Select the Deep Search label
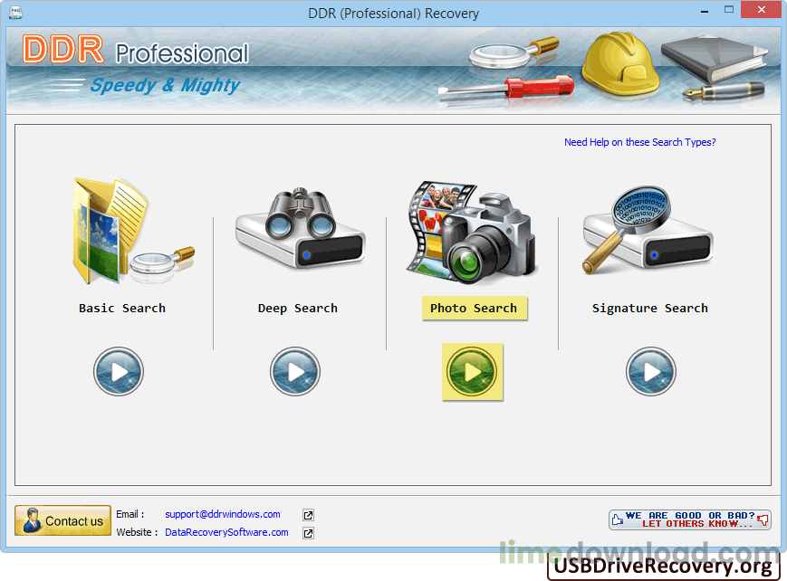This screenshot has width=787, height=581. point(297,309)
